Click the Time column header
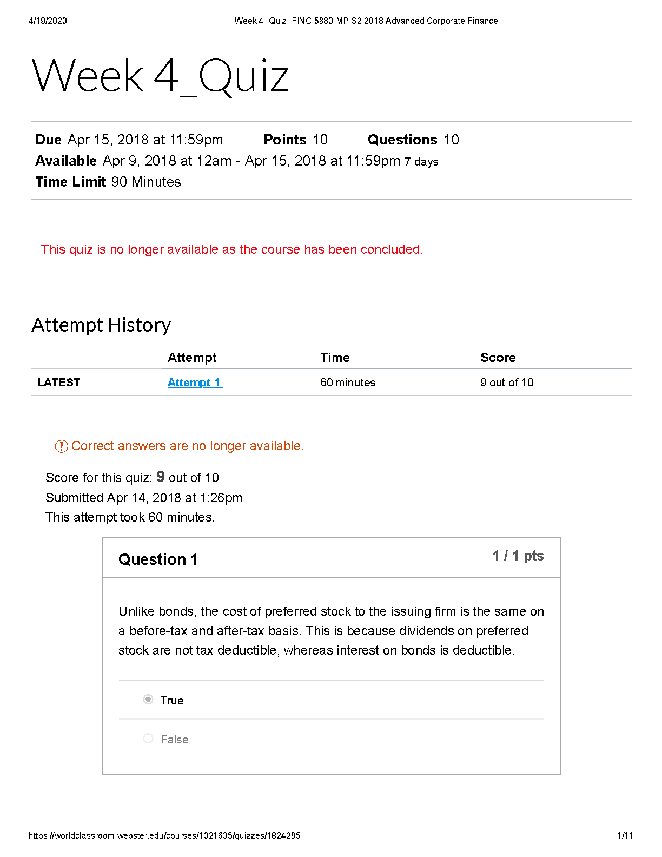The image size is (662, 857). tap(335, 358)
